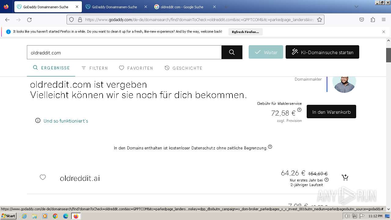Open Firefox hamburger menu

[x=384, y=20]
